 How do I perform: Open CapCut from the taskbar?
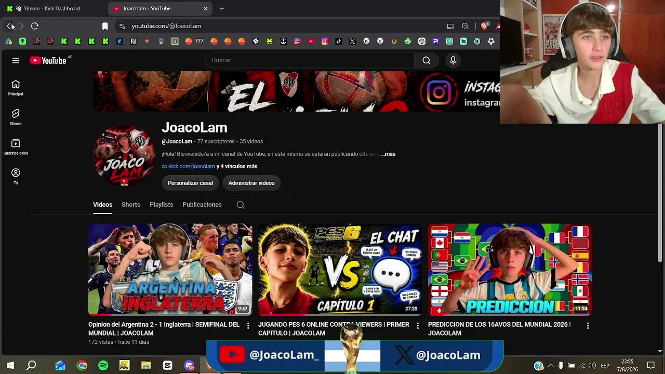click(167, 366)
